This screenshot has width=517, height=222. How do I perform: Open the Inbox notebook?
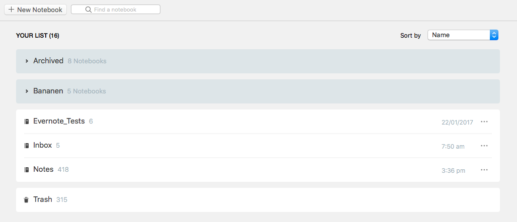click(x=258, y=146)
